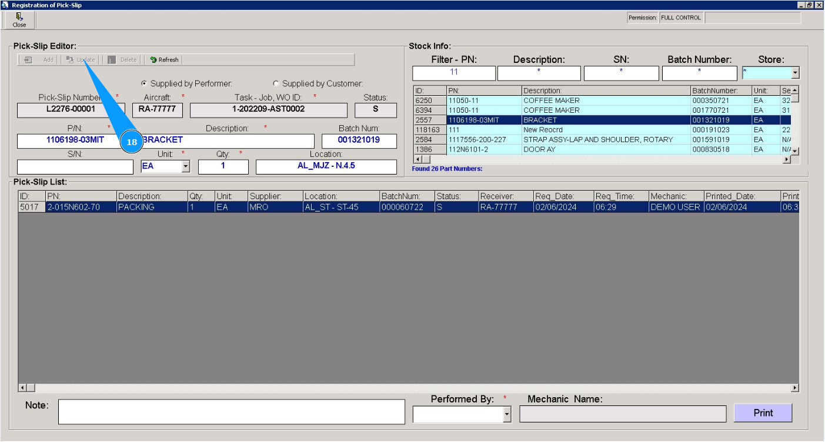
Task: Select Supplied by Performer radio button
Action: click(x=144, y=84)
